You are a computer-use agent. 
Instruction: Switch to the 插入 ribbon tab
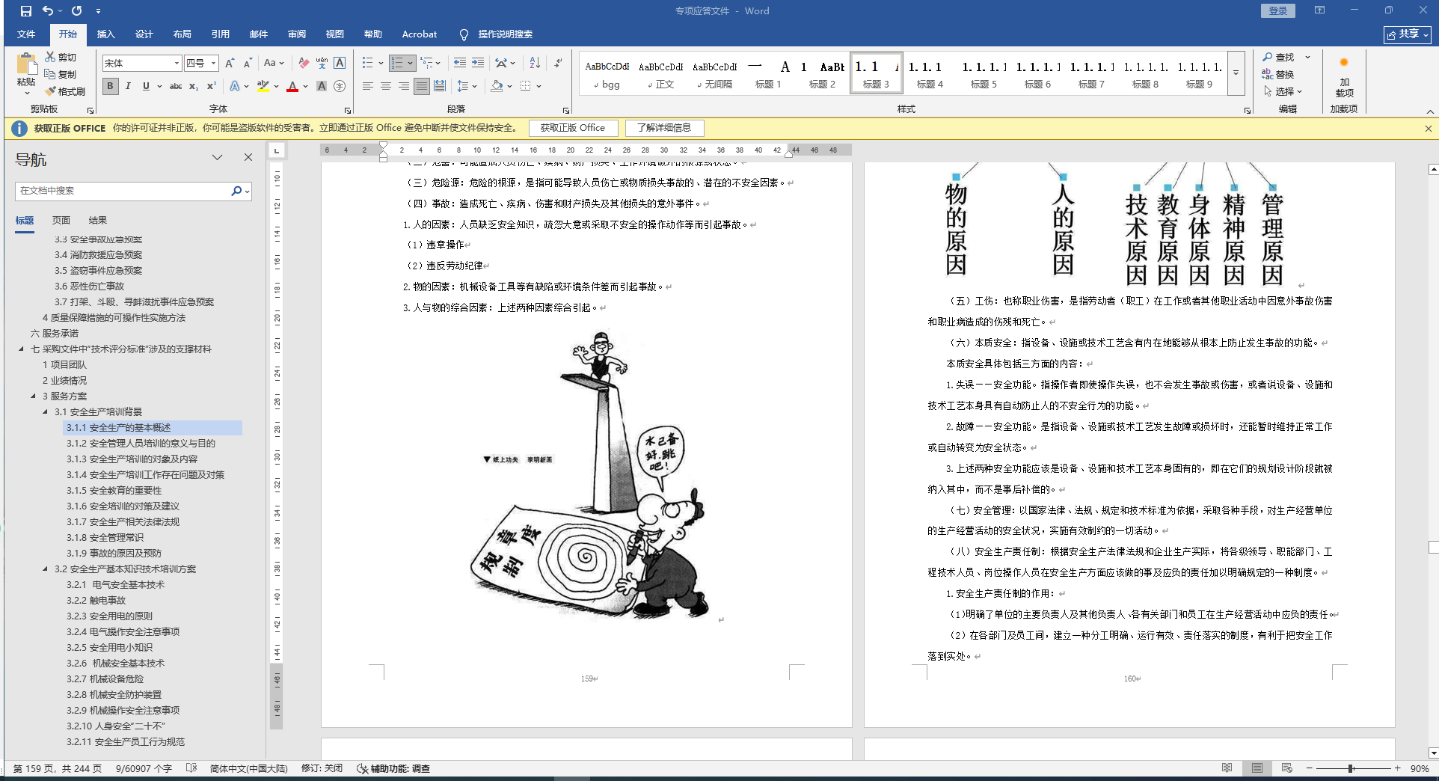pos(106,34)
